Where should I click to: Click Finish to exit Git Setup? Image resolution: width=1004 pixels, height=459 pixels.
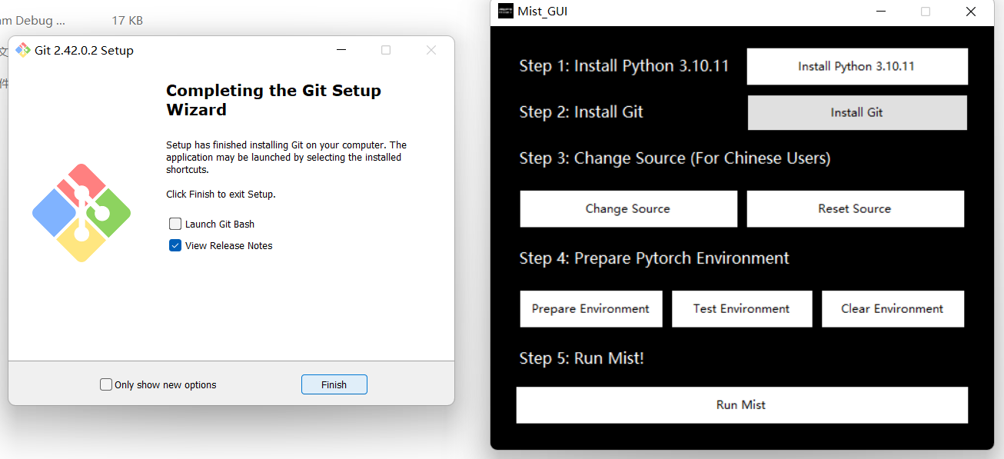[x=334, y=384]
